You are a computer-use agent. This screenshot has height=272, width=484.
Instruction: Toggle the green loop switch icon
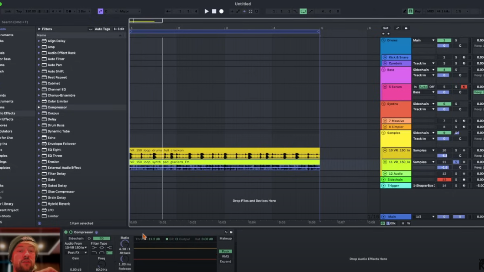303,11
